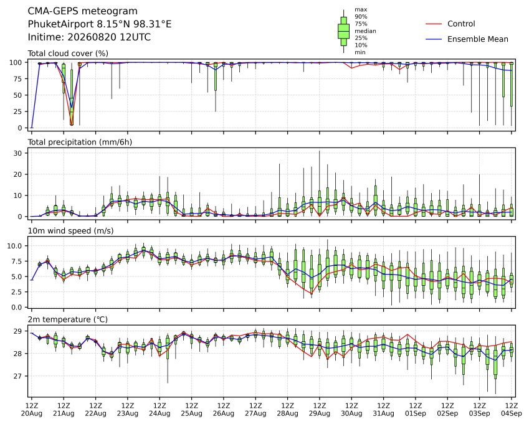529x424 pixels.
Task: Click the Initime 20260820 12UTC text
Action: [89, 37]
